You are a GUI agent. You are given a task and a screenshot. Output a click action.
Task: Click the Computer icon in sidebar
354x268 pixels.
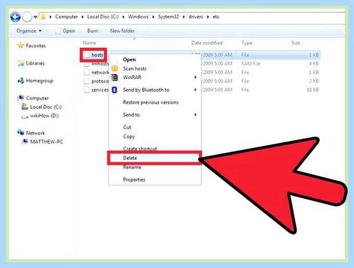pyautogui.click(x=21, y=98)
